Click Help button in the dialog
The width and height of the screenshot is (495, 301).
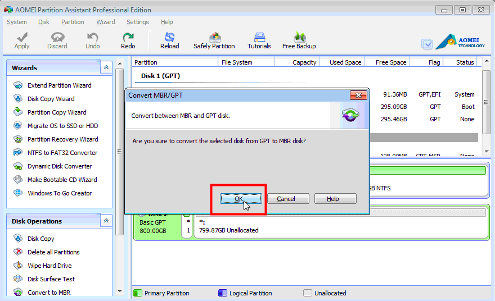(335, 199)
